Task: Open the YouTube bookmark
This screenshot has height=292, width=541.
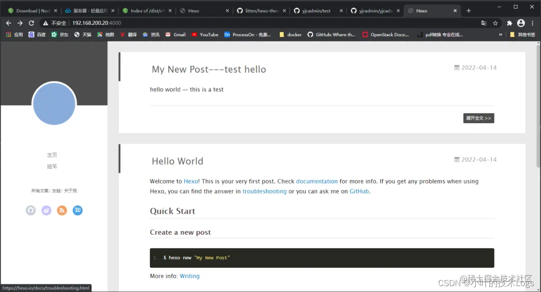Action: click(x=205, y=34)
